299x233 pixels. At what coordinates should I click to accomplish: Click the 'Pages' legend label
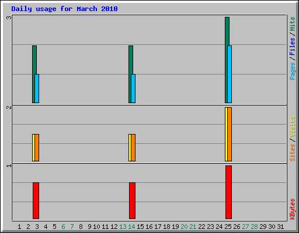click(293, 71)
